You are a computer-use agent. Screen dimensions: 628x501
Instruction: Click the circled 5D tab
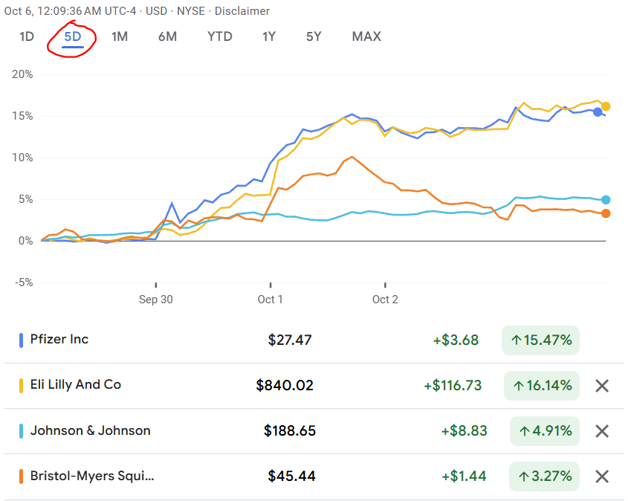(72, 36)
